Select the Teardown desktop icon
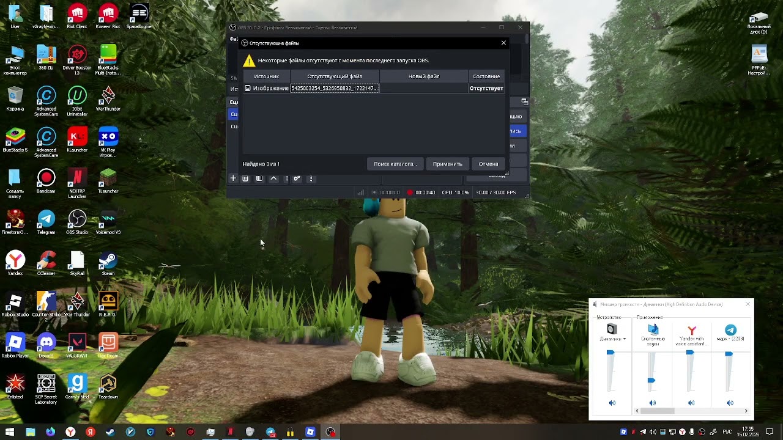The height and width of the screenshot is (440, 783). pyautogui.click(x=108, y=387)
